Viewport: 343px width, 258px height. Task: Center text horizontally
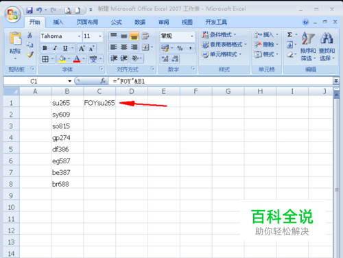click(123, 47)
